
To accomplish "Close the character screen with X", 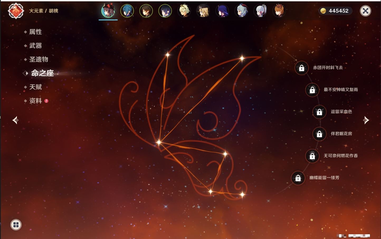I will coord(365,11).
